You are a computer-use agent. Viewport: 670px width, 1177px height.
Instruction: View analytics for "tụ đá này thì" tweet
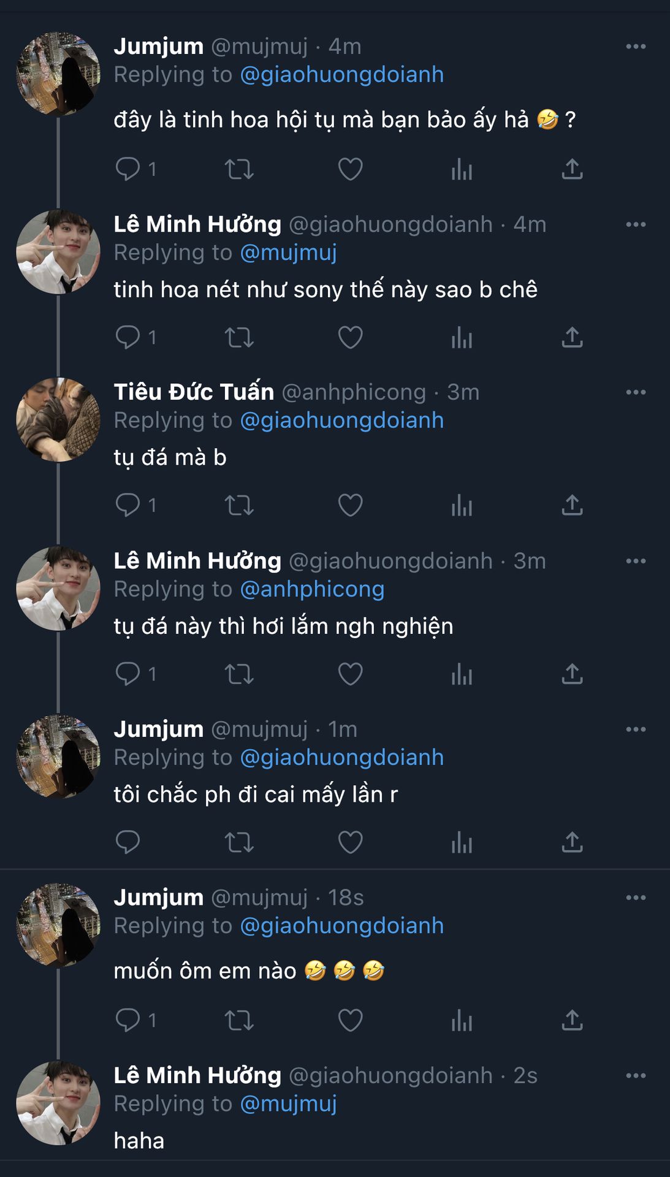click(x=462, y=674)
